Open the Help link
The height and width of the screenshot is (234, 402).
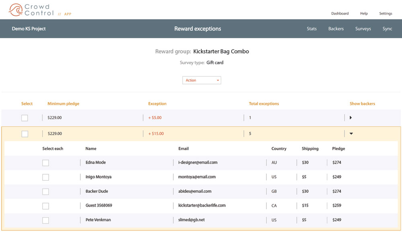[364, 13]
